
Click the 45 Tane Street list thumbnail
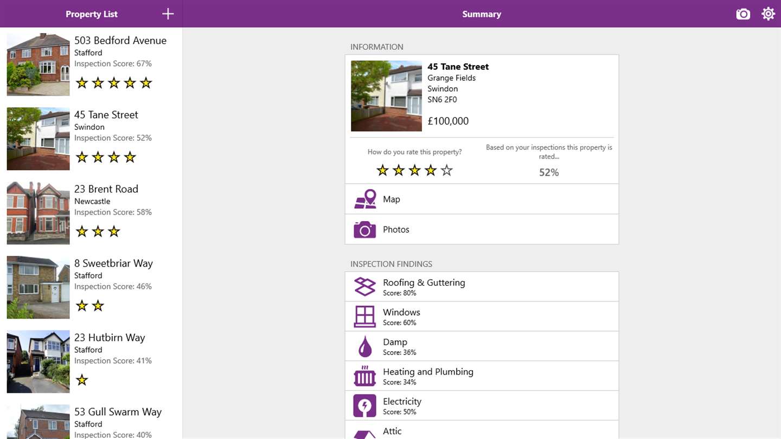pyautogui.click(x=38, y=139)
